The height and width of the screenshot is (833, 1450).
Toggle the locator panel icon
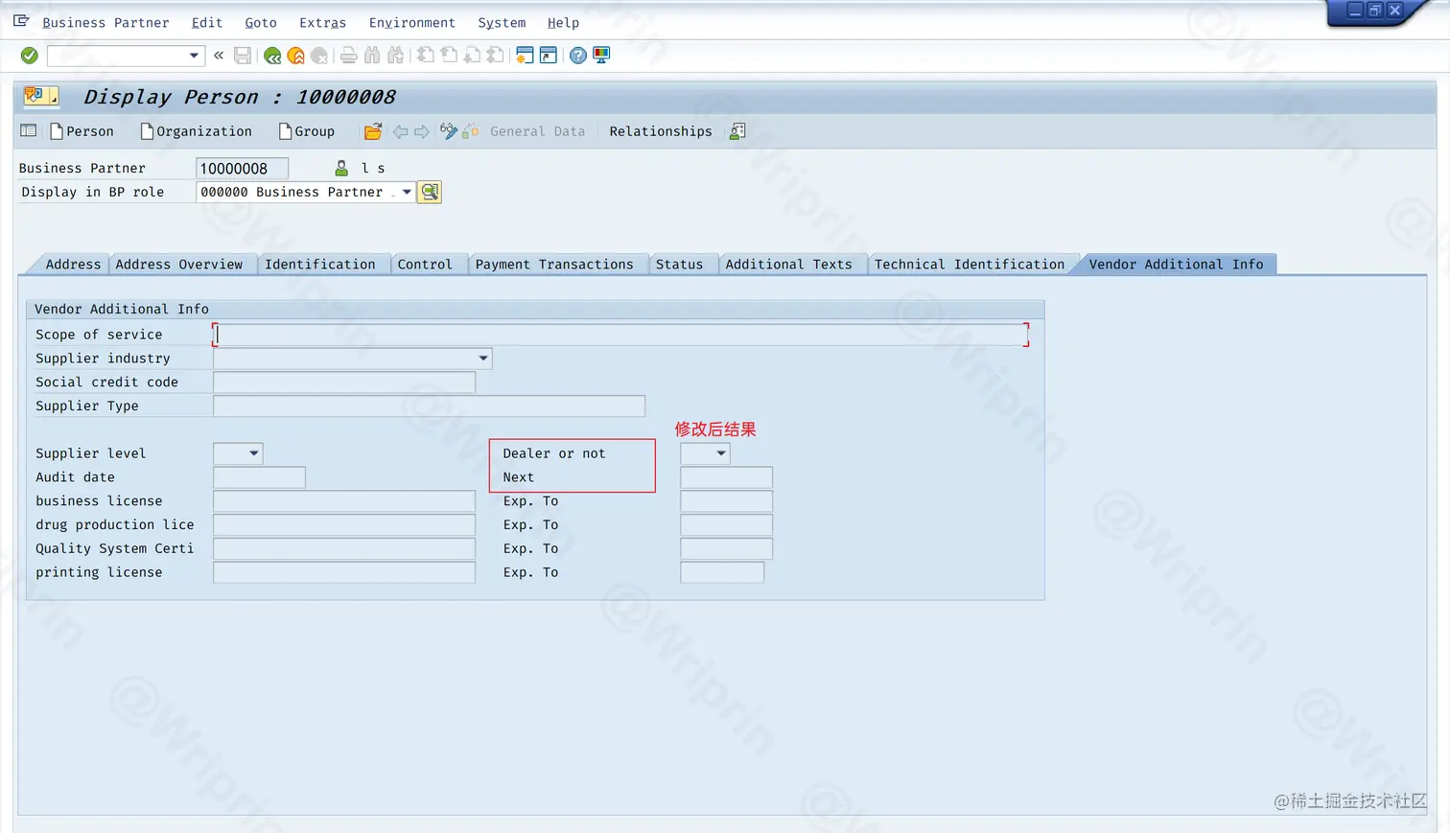(29, 131)
